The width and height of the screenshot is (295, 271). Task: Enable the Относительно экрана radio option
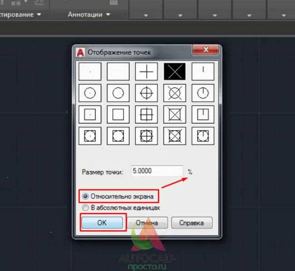click(x=85, y=196)
